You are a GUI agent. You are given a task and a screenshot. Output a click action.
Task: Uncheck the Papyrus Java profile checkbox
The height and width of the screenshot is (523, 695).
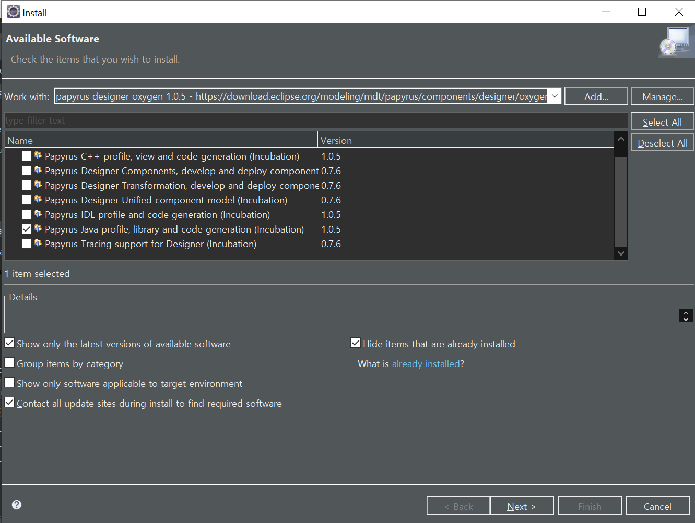[27, 229]
